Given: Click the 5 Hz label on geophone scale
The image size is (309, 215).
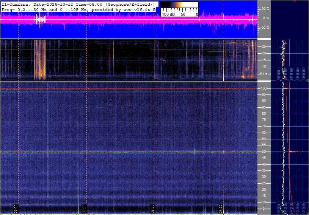Looking at the screenshot, I should (264, 74).
